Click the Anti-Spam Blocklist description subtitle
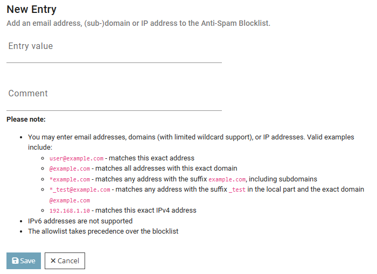This screenshot has width=377, height=274. click(138, 24)
